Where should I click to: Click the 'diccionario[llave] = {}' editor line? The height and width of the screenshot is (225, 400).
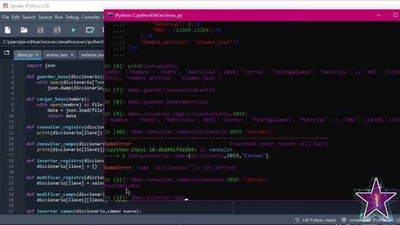[67, 166]
